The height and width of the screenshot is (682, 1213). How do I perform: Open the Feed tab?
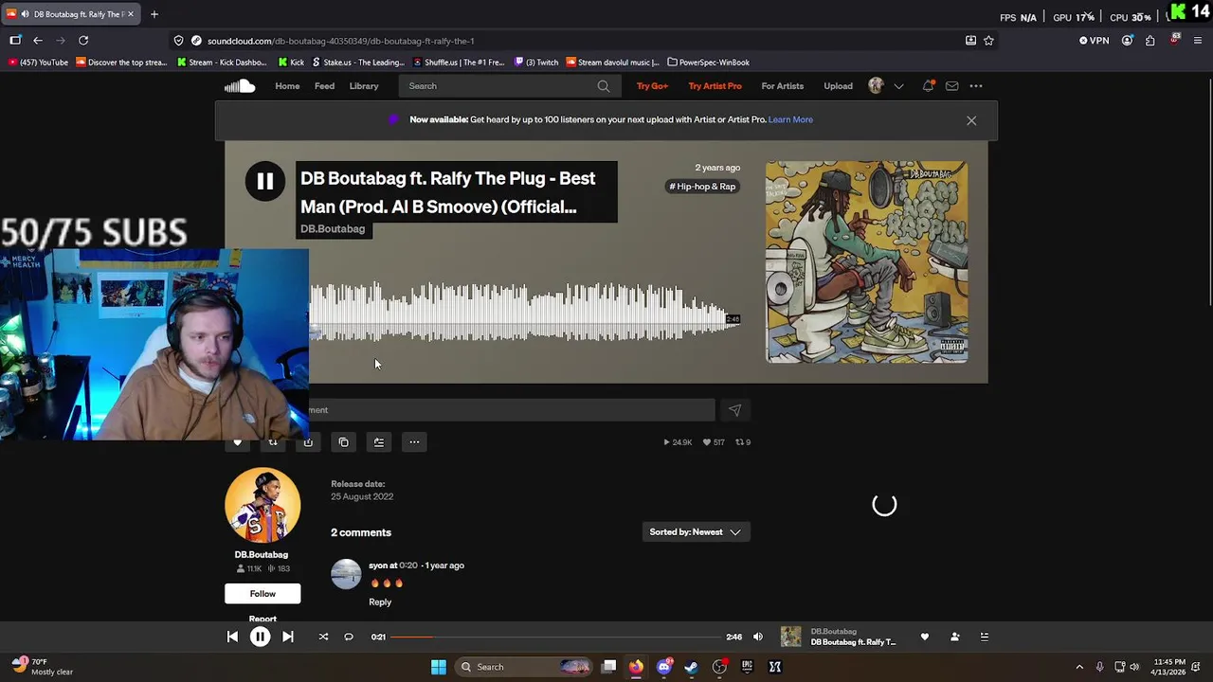coord(324,86)
